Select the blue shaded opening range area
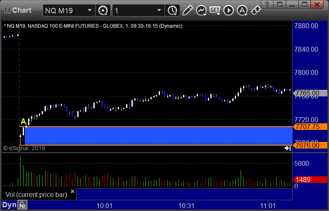The image size is (329, 211). click(x=158, y=136)
